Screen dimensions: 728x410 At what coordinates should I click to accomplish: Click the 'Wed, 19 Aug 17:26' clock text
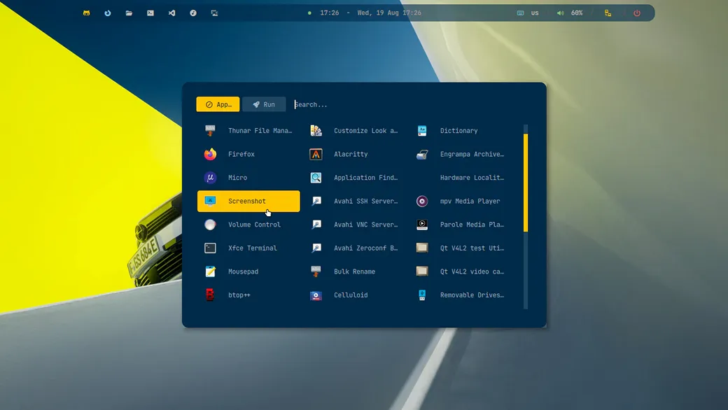pyautogui.click(x=389, y=13)
